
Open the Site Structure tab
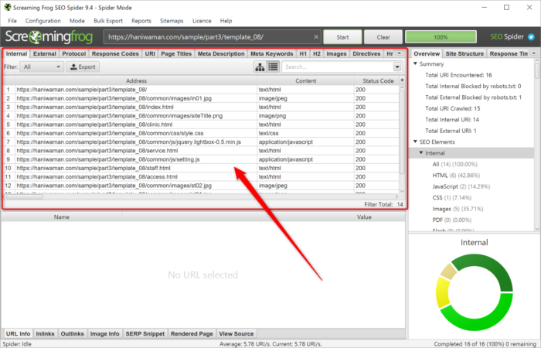pos(466,54)
